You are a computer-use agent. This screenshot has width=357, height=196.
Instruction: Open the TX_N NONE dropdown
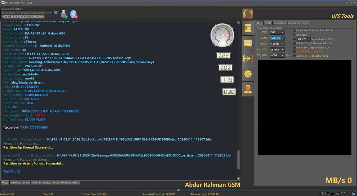pyautogui.click(x=277, y=56)
